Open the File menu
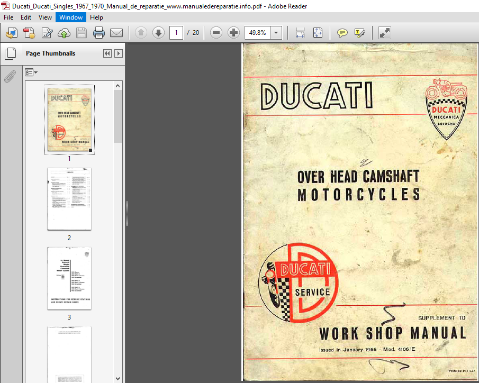The height and width of the screenshot is (383, 479). pyautogui.click(x=8, y=17)
